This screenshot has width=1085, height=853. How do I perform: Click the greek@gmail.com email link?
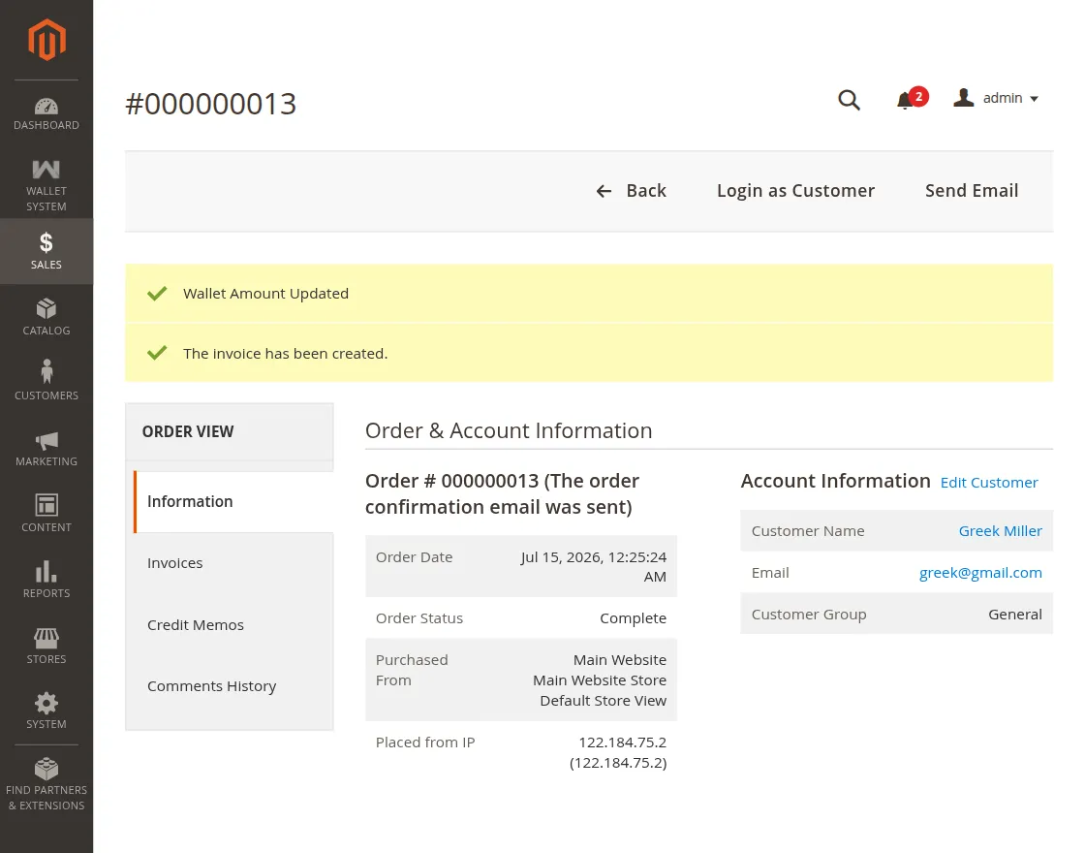click(980, 573)
